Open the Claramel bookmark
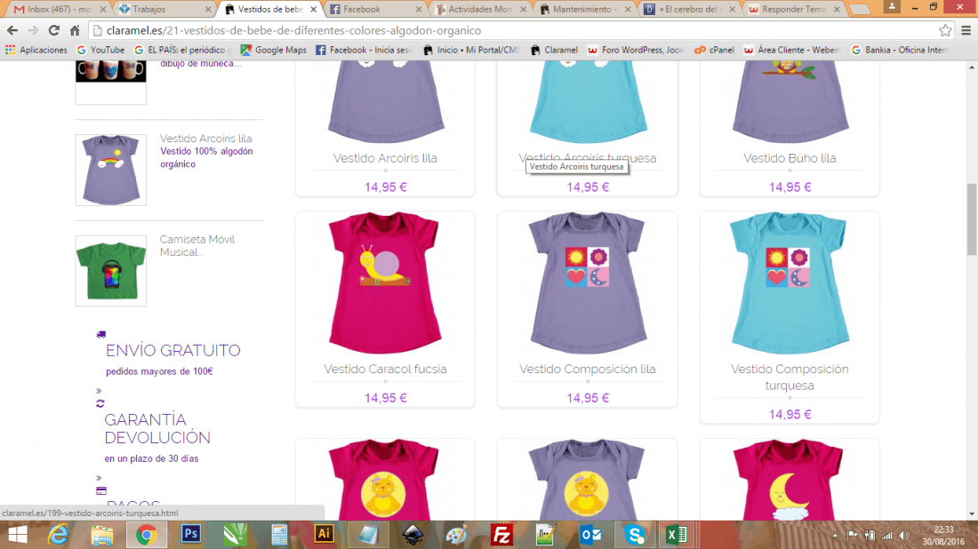 point(554,50)
